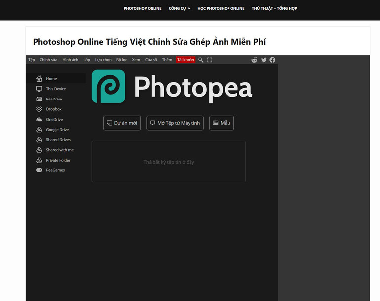Click the OneDrive cloud icon
This screenshot has height=301, width=380.
(x=39, y=119)
